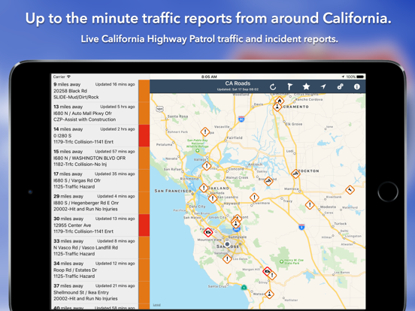Tap the hazard marker below Vallejo

207,166
